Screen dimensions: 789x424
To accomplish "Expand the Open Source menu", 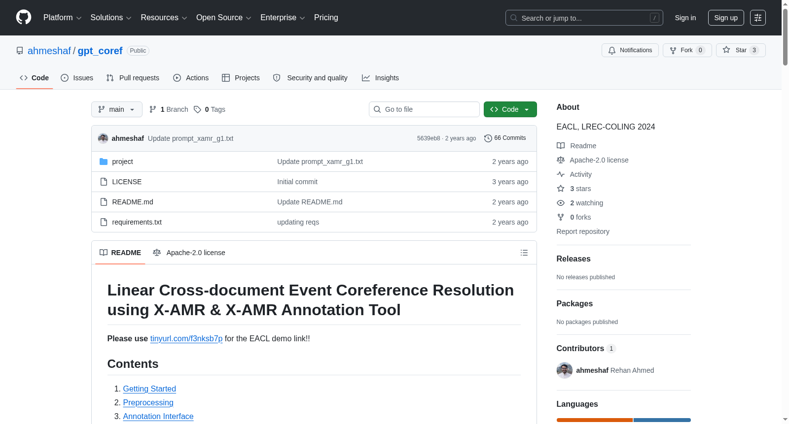I will (x=223, y=18).
